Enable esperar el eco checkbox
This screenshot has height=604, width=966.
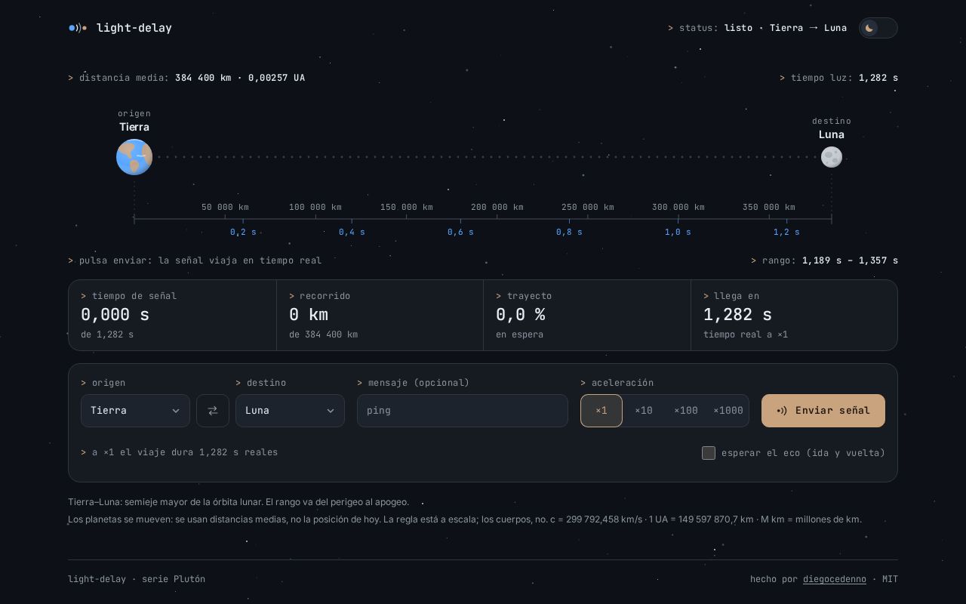[709, 453]
